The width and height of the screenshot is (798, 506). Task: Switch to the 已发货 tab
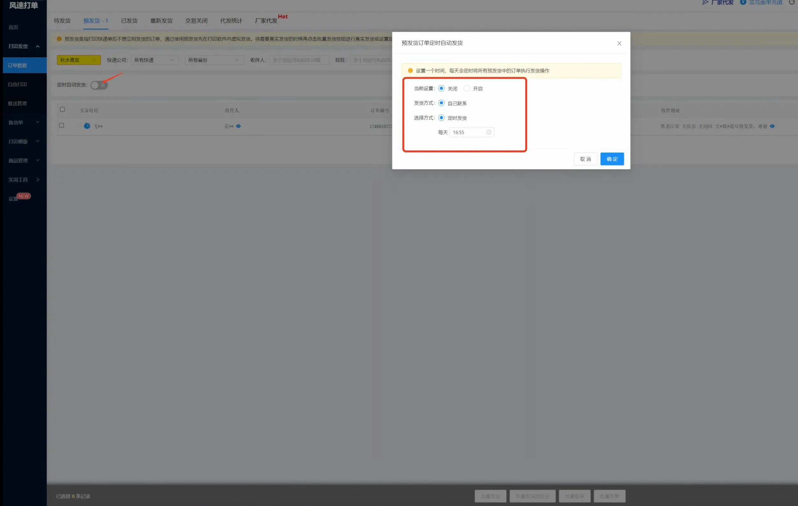[x=129, y=20]
